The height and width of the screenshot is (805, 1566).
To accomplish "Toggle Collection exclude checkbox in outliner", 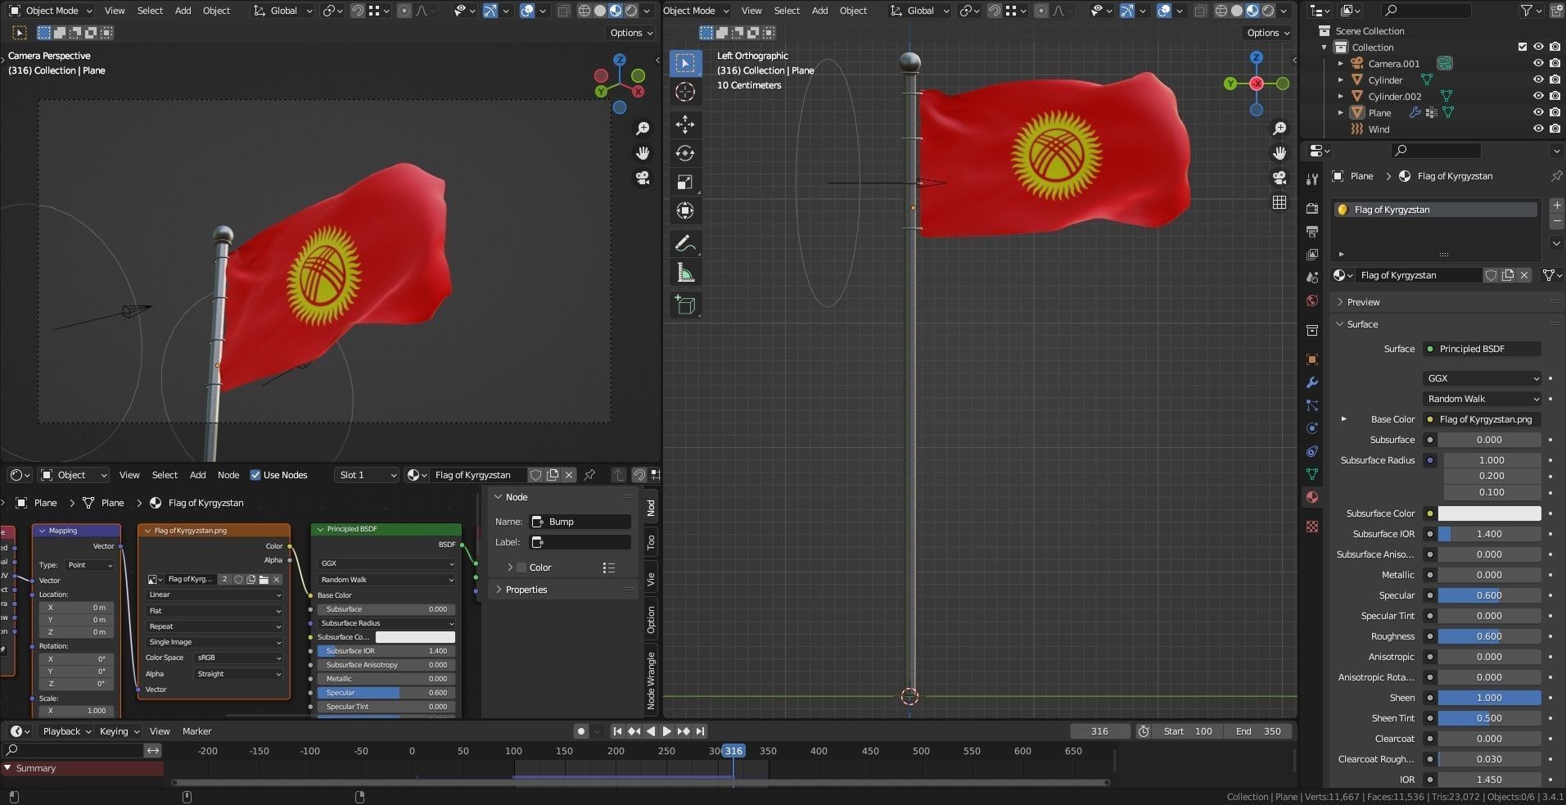I will click(1523, 47).
